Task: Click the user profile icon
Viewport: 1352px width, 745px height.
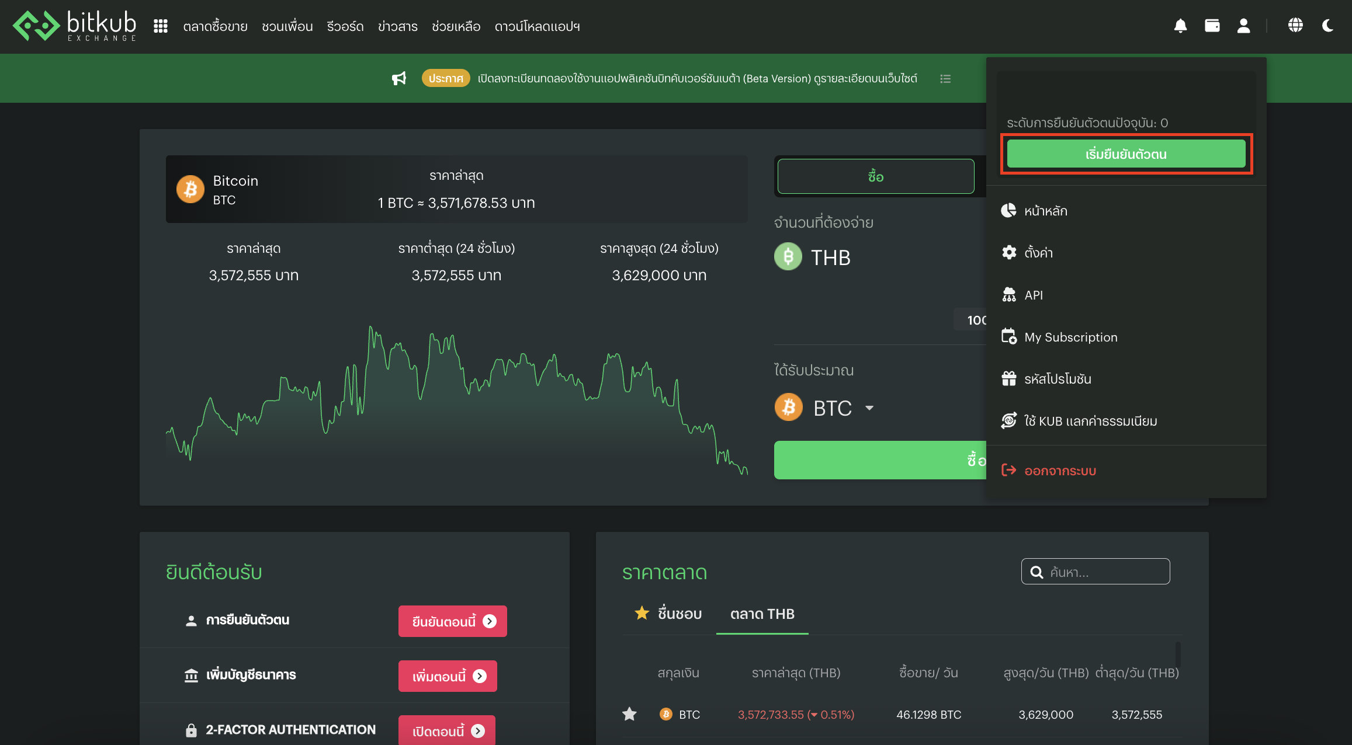Action: (1243, 26)
